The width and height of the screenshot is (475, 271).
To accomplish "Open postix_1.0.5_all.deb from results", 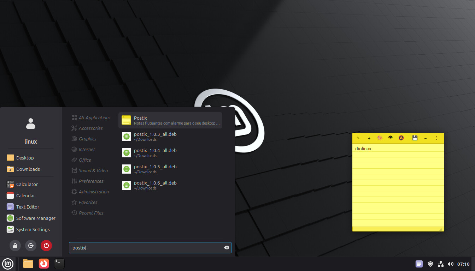I will (x=170, y=169).
